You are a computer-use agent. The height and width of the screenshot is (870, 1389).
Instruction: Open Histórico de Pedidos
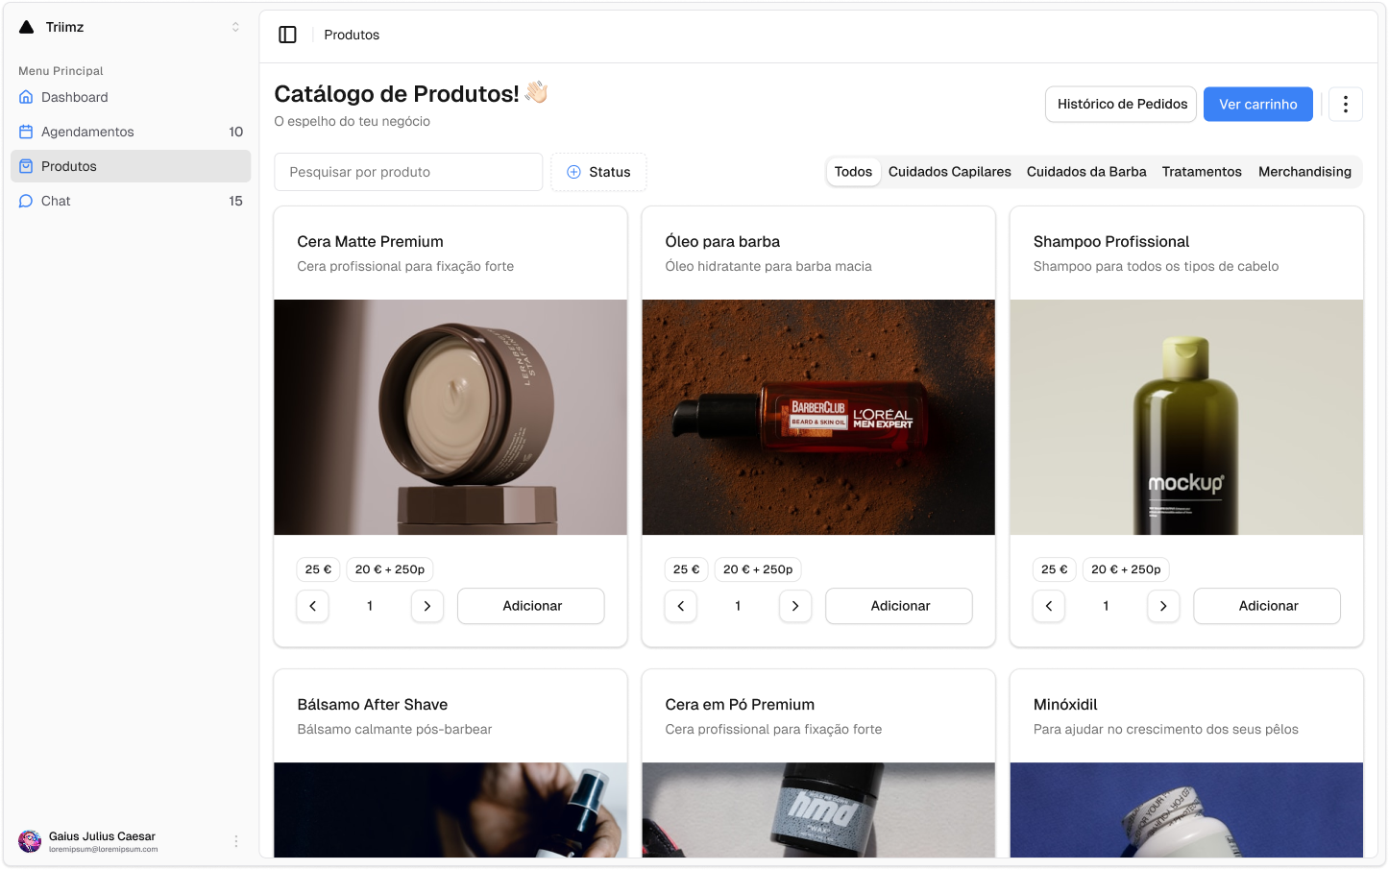[x=1121, y=104]
